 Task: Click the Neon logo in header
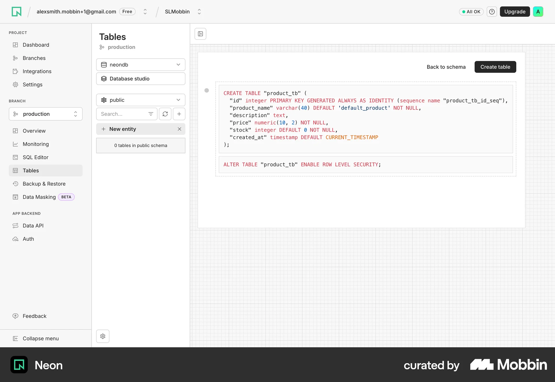16,12
